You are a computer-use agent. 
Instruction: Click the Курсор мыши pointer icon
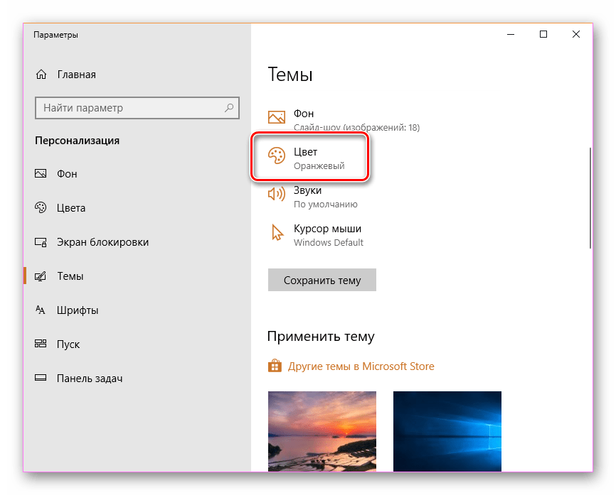click(276, 233)
